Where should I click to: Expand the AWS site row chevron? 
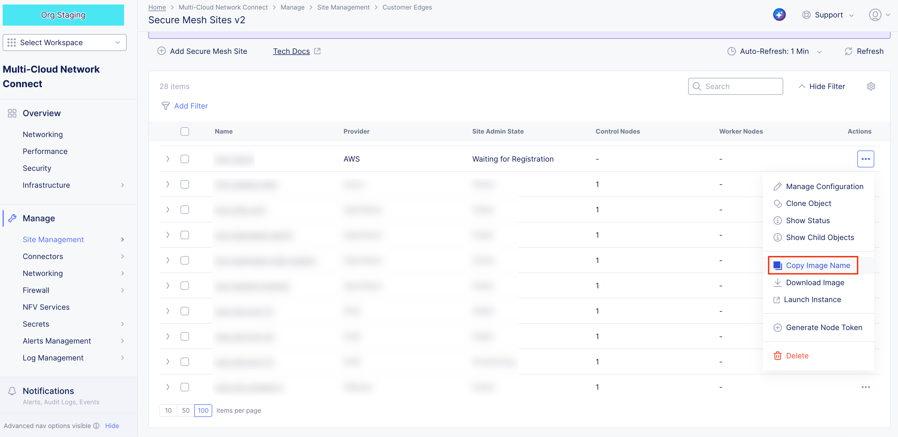pyautogui.click(x=168, y=159)
